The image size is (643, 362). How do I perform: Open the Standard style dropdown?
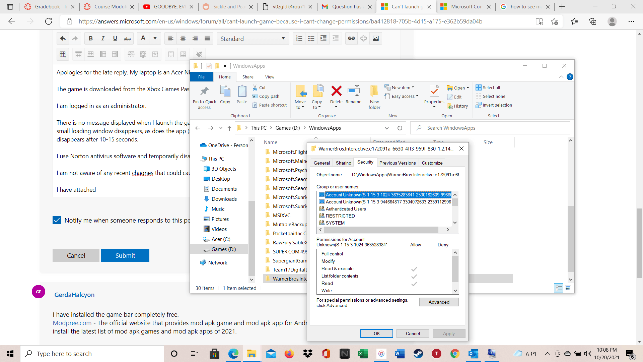[253, 39]
